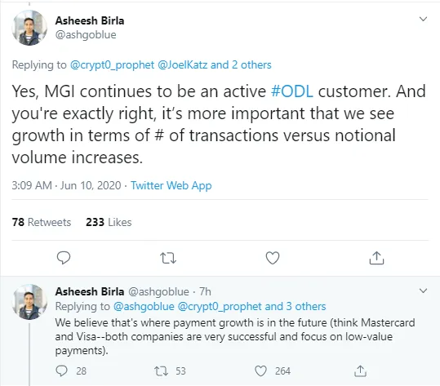Open @JoelKatz profile link

(182, 64)
